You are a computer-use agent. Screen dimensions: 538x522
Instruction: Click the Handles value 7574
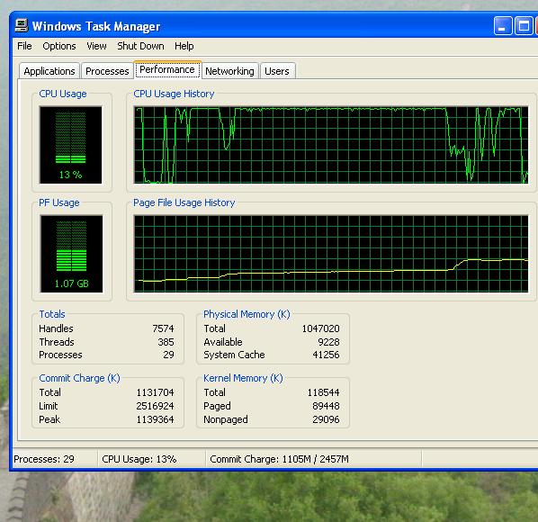(x=163, y=328)
